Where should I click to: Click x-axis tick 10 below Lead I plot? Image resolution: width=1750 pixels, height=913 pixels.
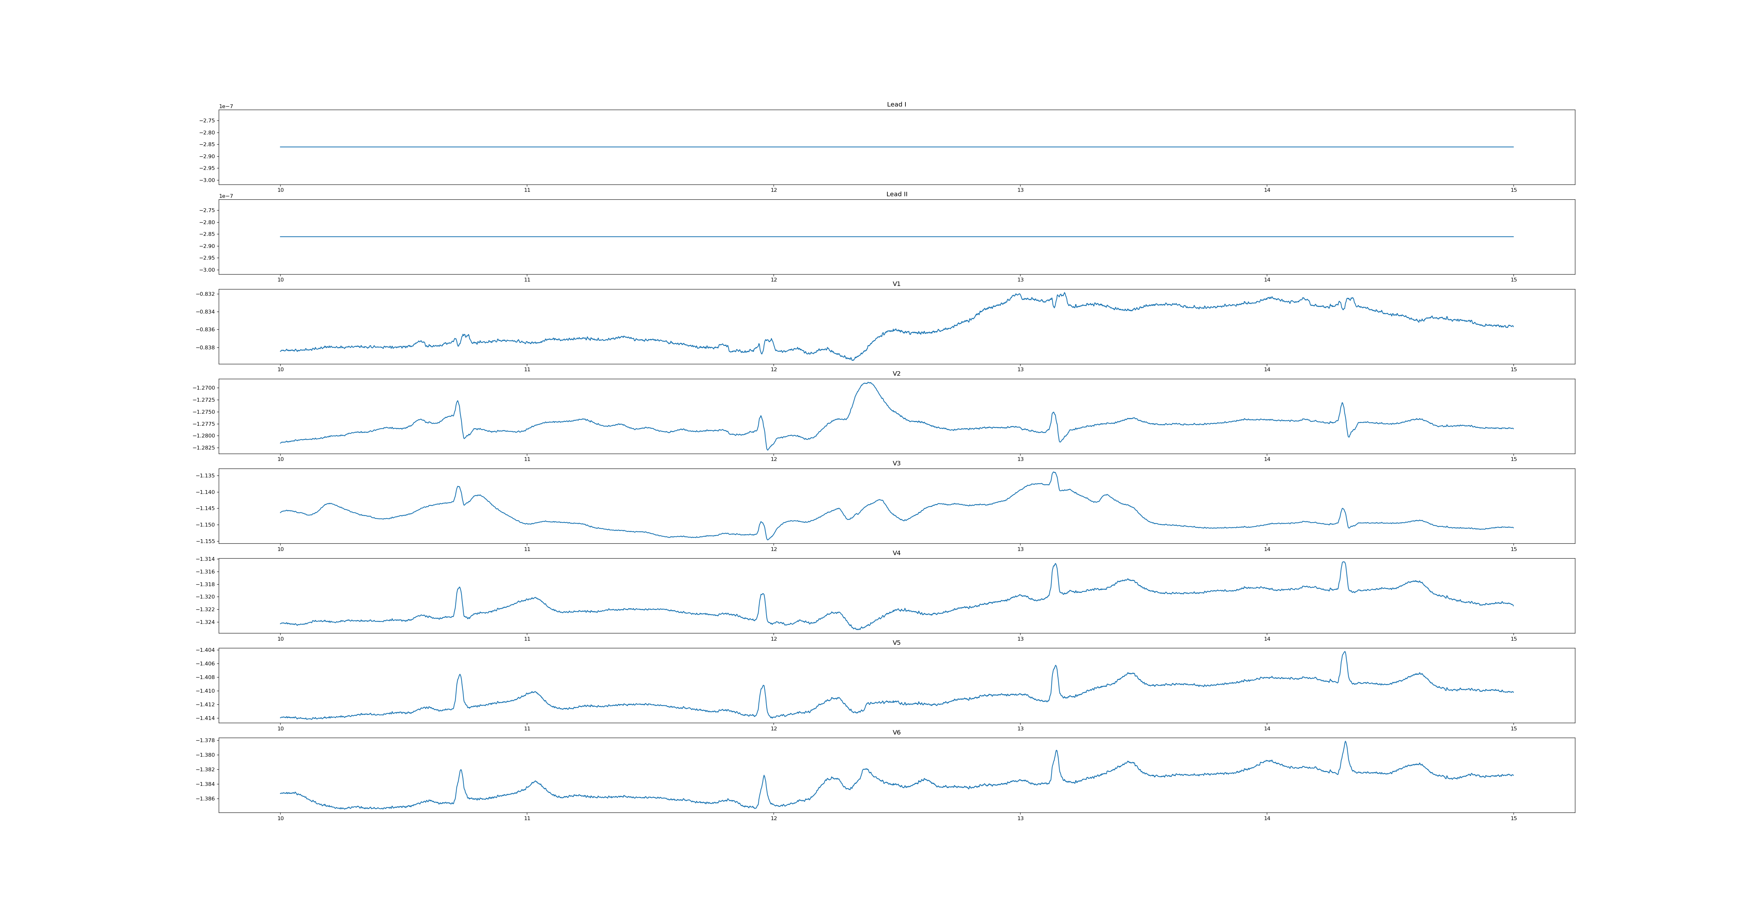280,190
